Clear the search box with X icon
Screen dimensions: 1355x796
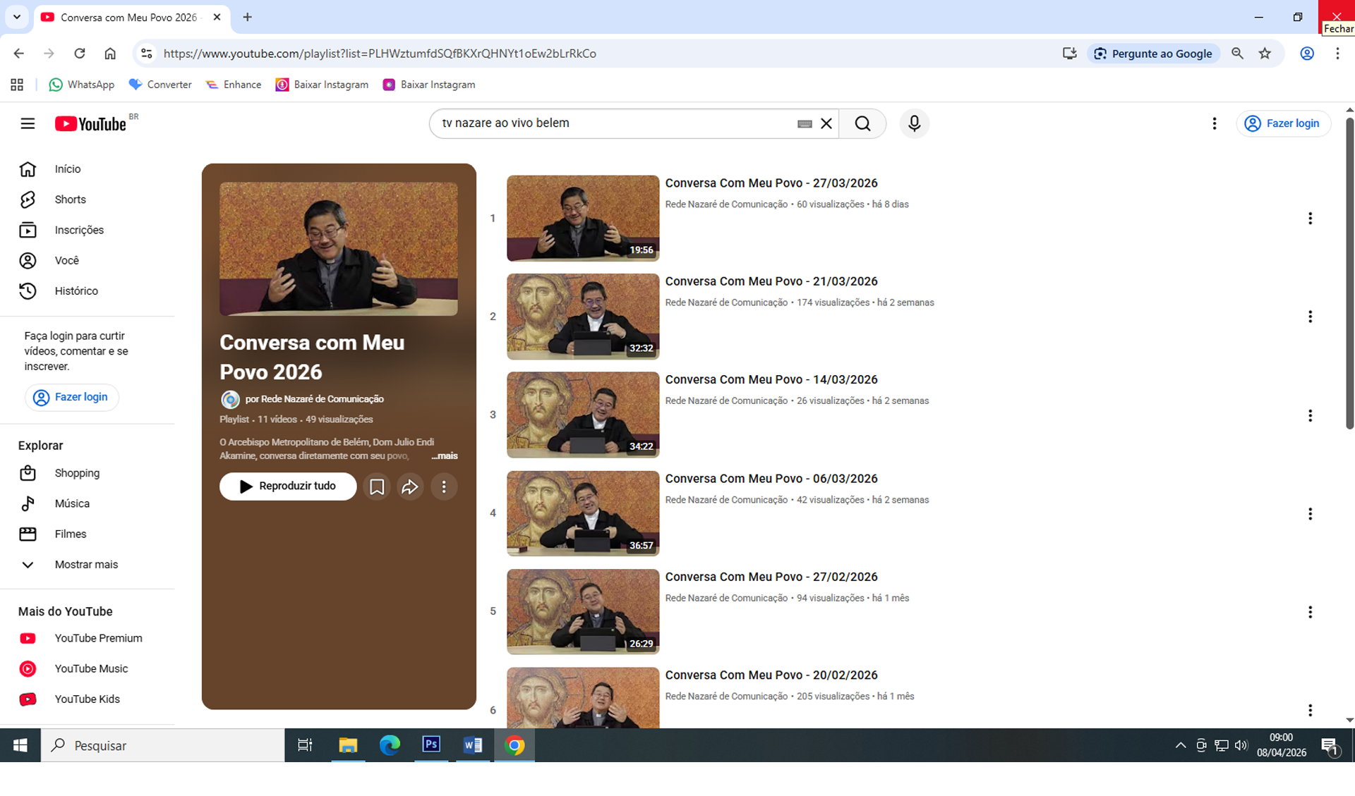(826, 123)
